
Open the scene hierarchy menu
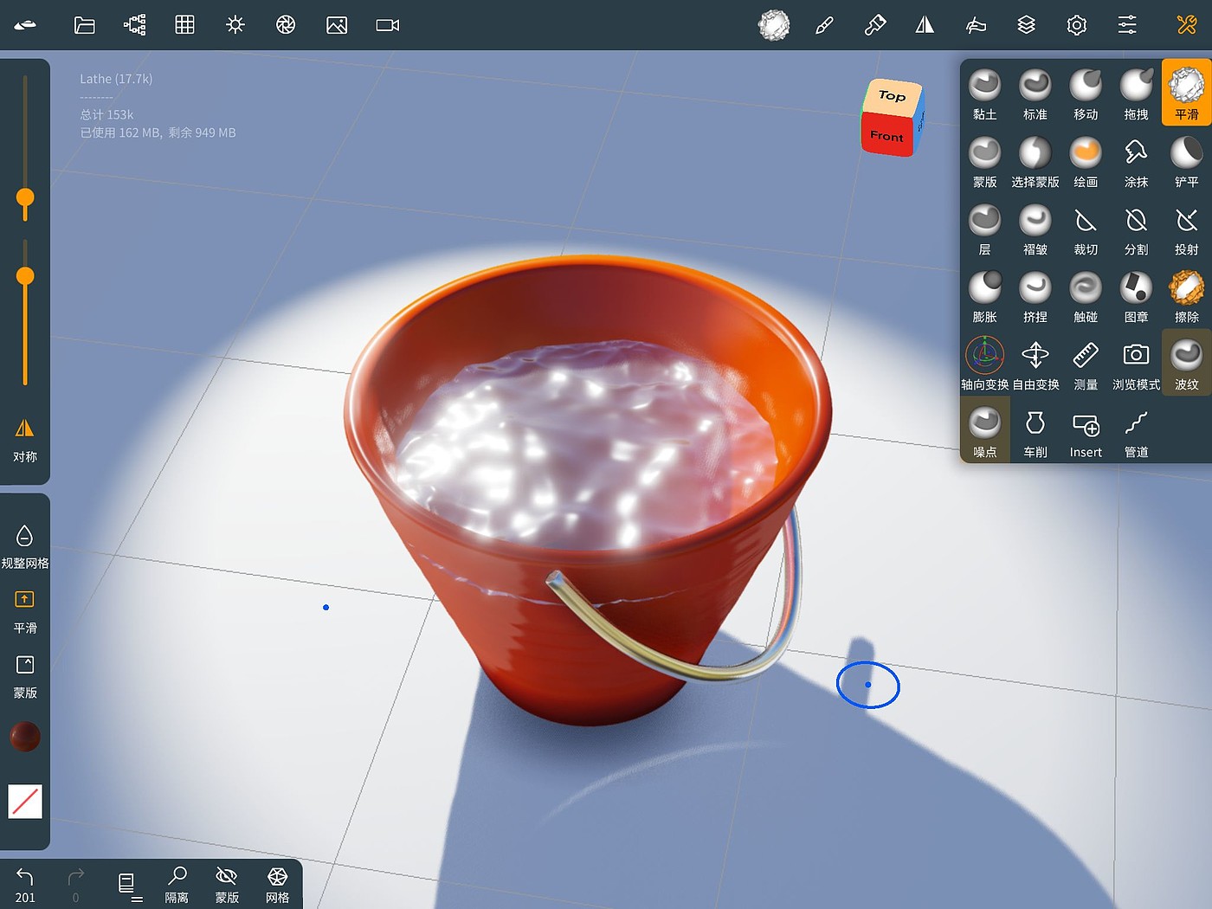tap(135, 25)
